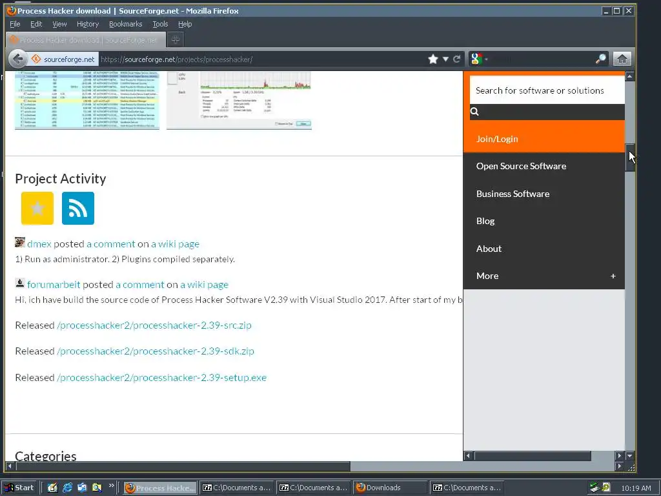The width and height of the screenshot is (661, 496).
Task: Click the Join/Login button
Action: tap(544, 139)
